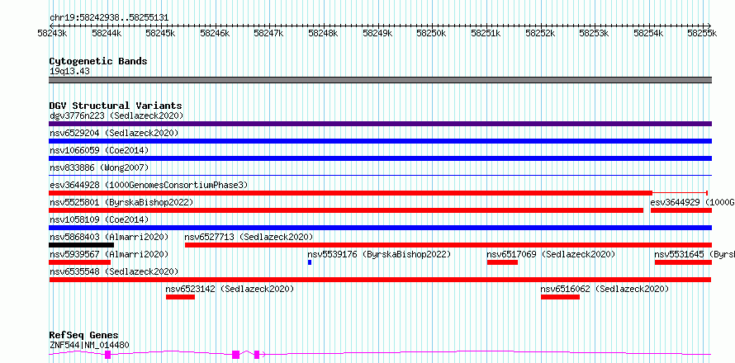Click the dgv3776n223 purple variant bar
Viewport: 735px width, 363px height.
(380, 124)
